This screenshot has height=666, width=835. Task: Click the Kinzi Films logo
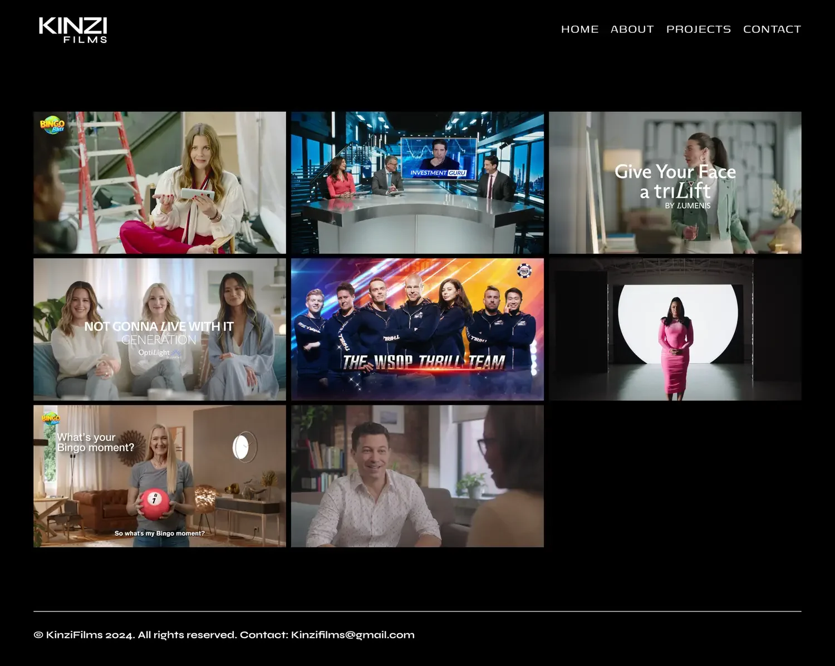coord(73,30)
